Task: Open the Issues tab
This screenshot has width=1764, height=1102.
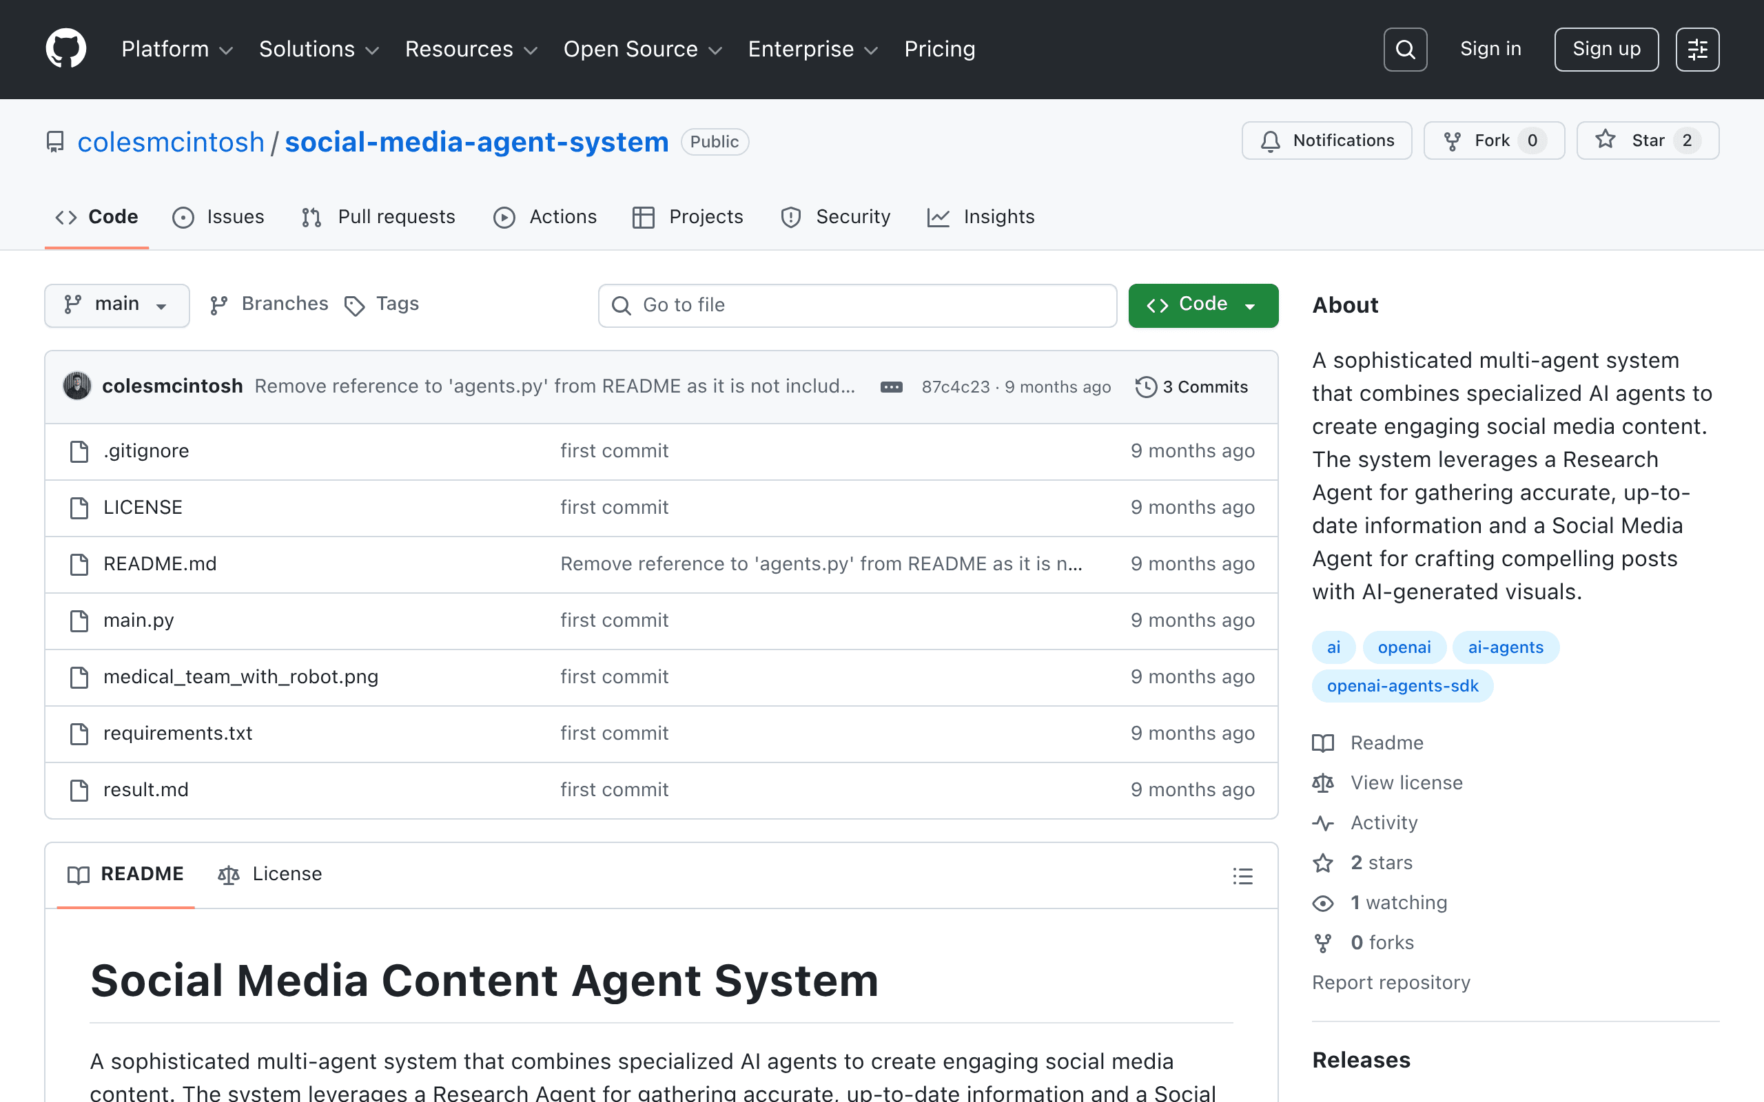Action: pyautogui.click(x=218, y=217)
